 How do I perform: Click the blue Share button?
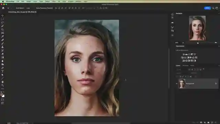click(207, 8)
